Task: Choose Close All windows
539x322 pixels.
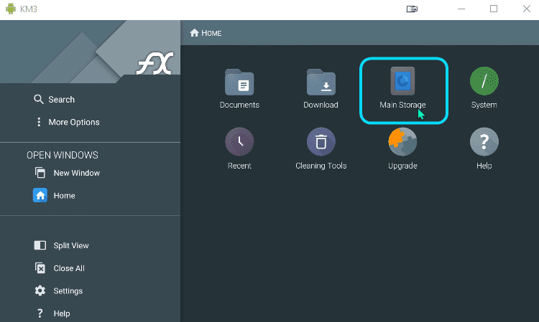Action: tap(60, 268)
